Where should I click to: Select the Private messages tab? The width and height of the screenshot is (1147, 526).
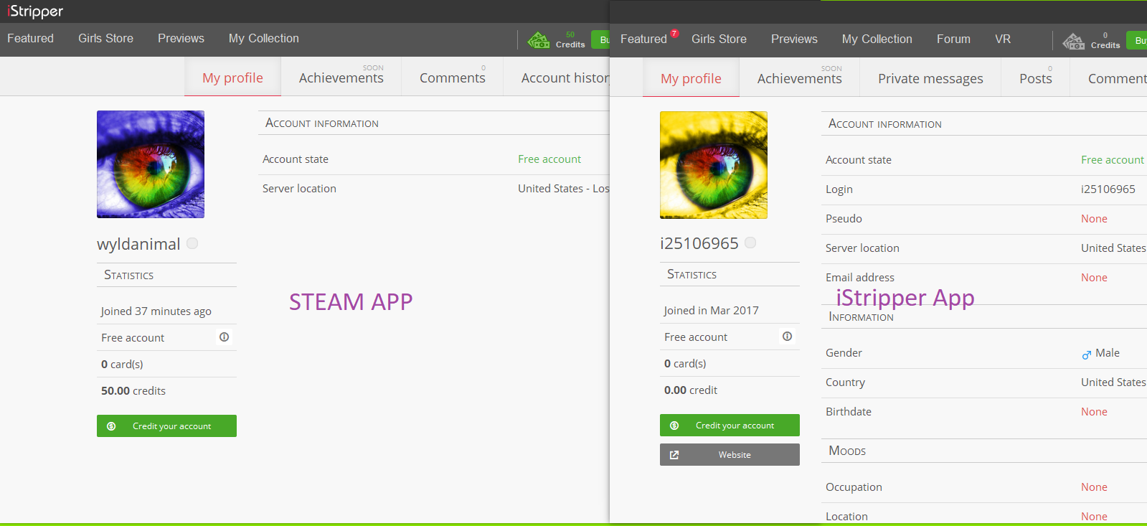point(930,78)
